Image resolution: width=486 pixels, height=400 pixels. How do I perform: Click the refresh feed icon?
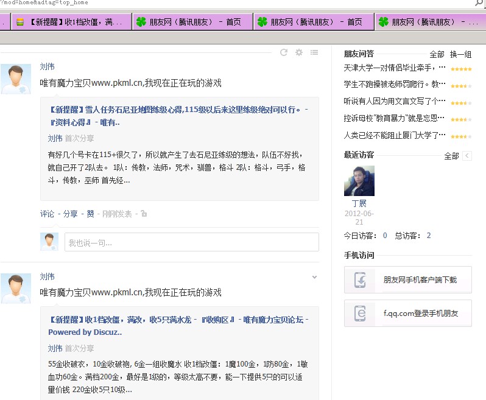coord(283,53)
